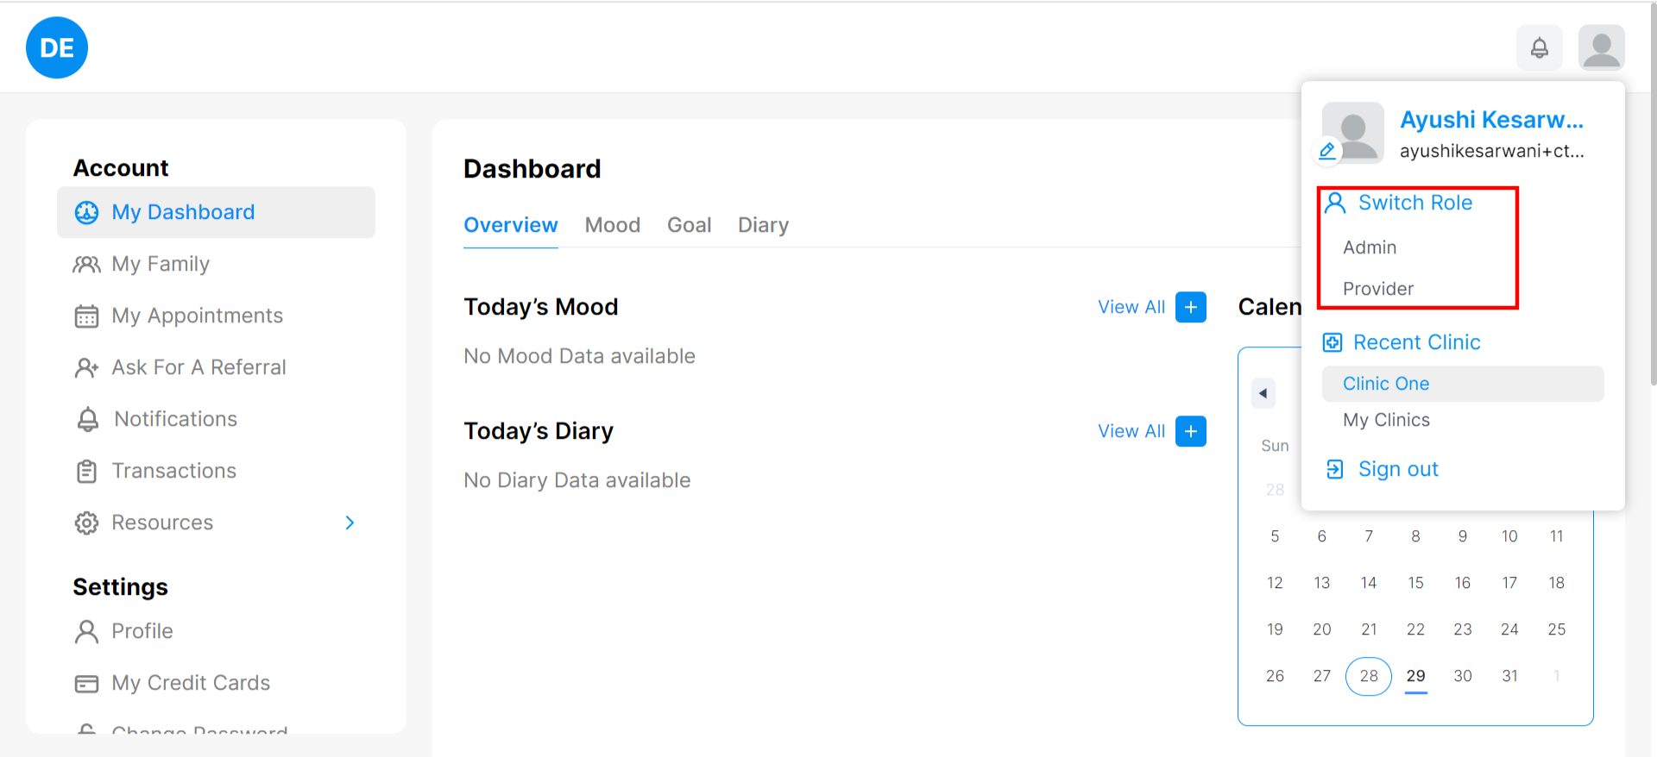
Task: Open My Clinics from the profile menu
Action: [1386, 420]
